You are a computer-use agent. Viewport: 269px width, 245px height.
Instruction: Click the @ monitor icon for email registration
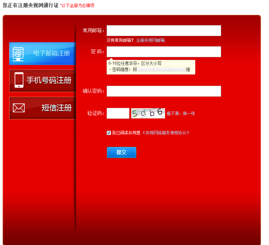pos(18,54)
